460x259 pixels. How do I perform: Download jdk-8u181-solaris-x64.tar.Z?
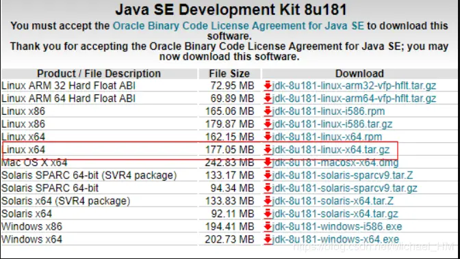tap(333, 201)
